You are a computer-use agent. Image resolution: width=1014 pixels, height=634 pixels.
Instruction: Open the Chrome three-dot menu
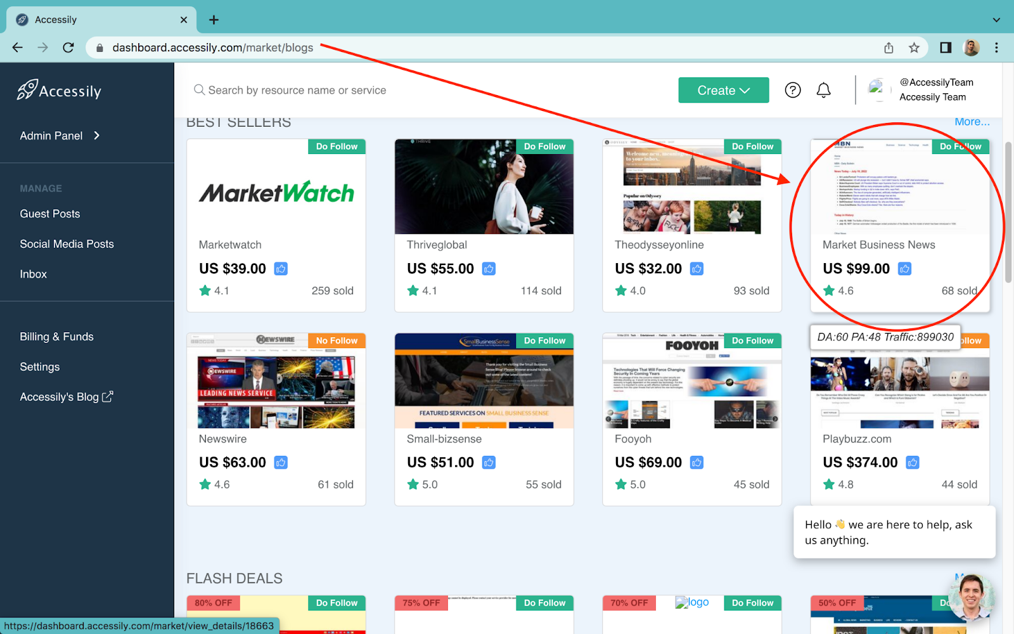click(996, 48)
